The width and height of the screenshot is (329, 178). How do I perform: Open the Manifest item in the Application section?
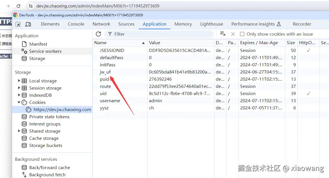click(38, 44)
